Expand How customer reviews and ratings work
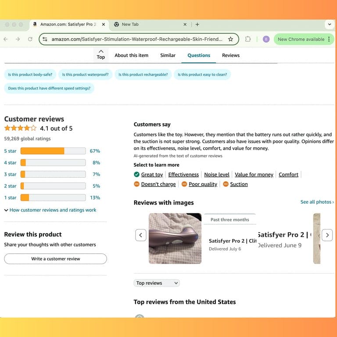Screen dimensions: 337x337 click(50, 210)
